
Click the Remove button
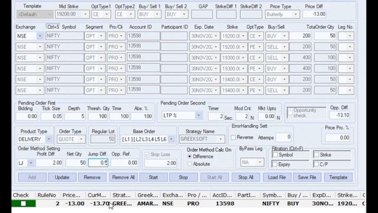[92, 177]
